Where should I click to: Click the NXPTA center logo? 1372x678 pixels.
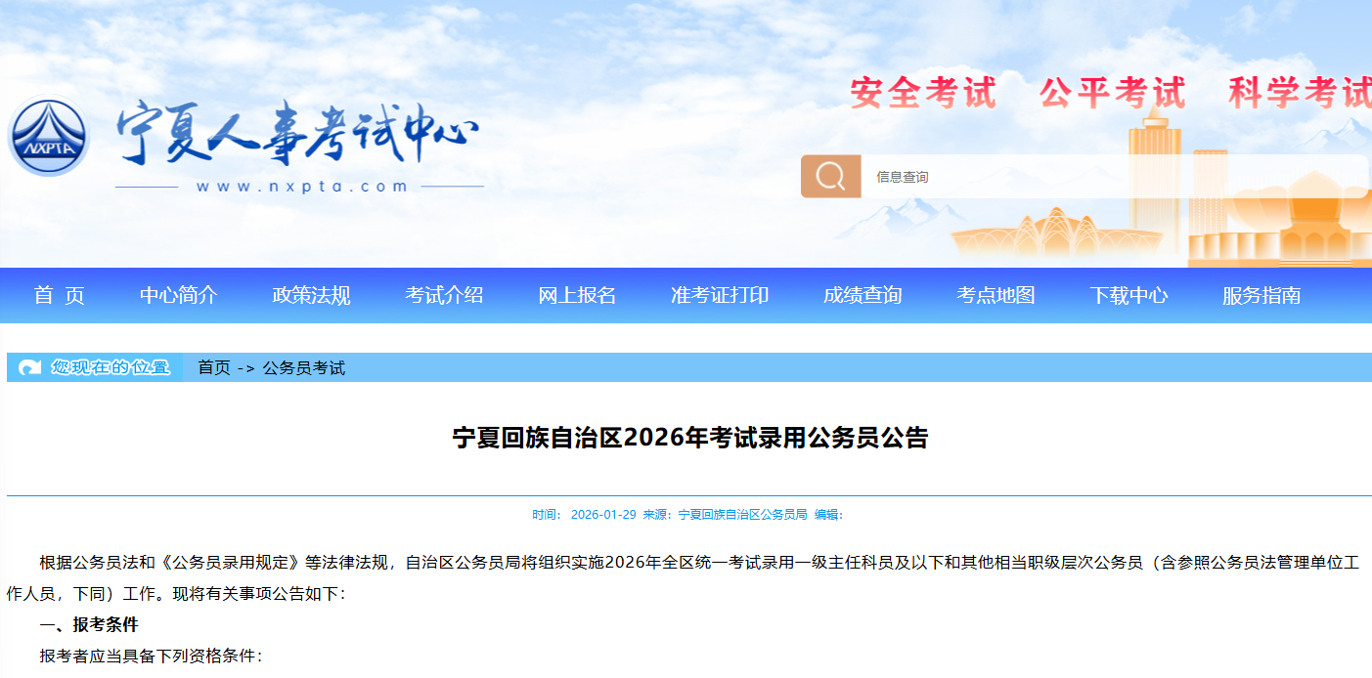[50, 137]
